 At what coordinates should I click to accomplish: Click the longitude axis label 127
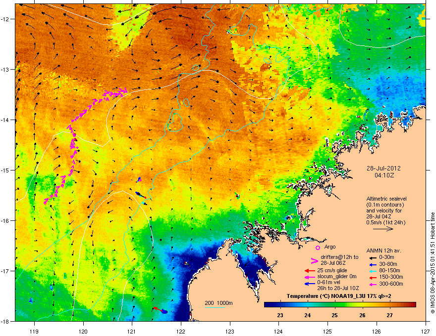pos(426,331)
